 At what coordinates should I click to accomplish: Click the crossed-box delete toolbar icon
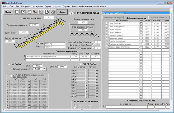pos(41,12)
